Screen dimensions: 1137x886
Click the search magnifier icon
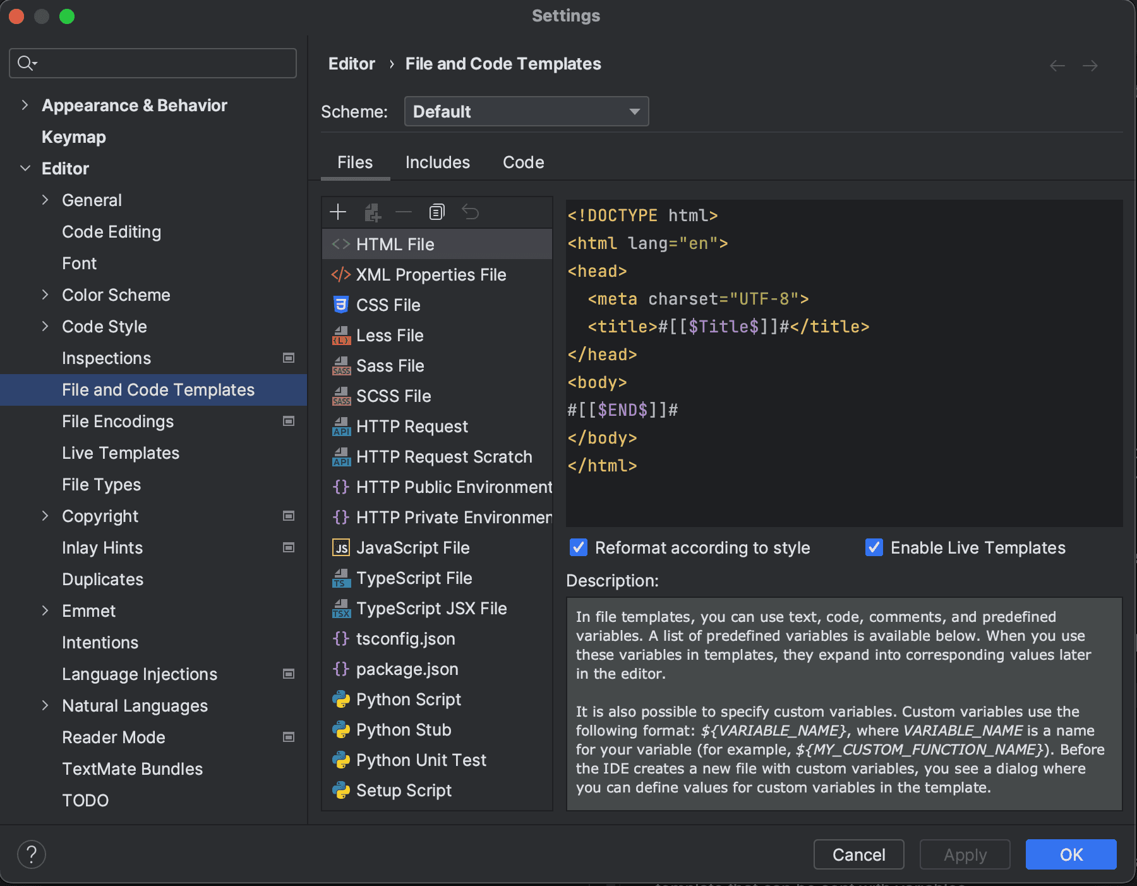(x=25, y=63)
